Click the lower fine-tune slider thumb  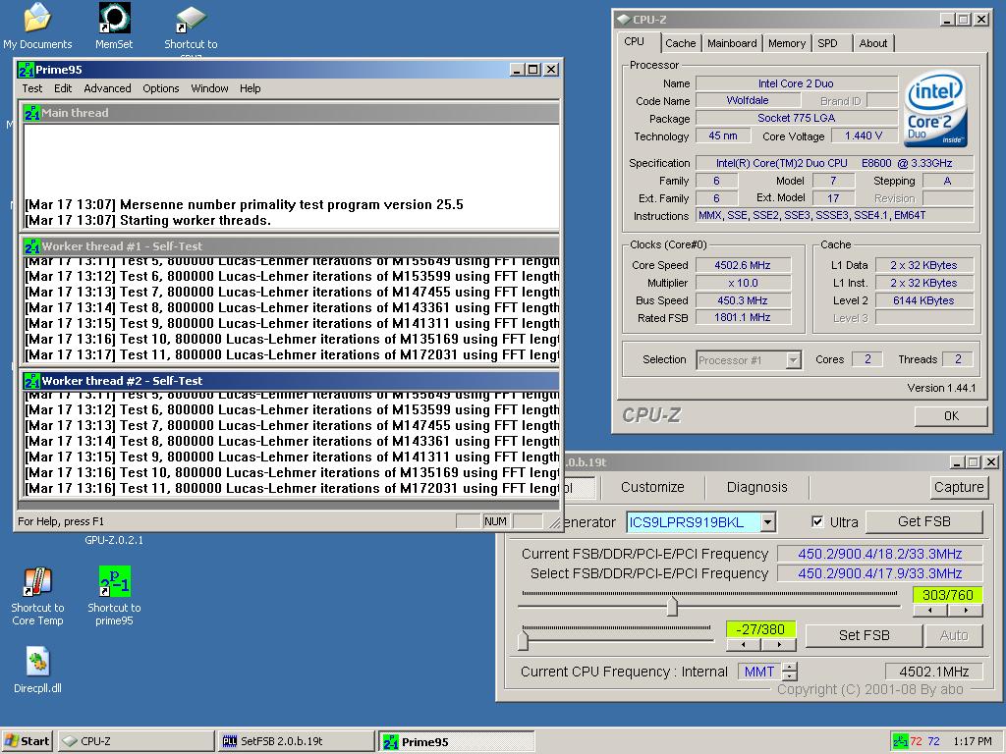[524, 640]
